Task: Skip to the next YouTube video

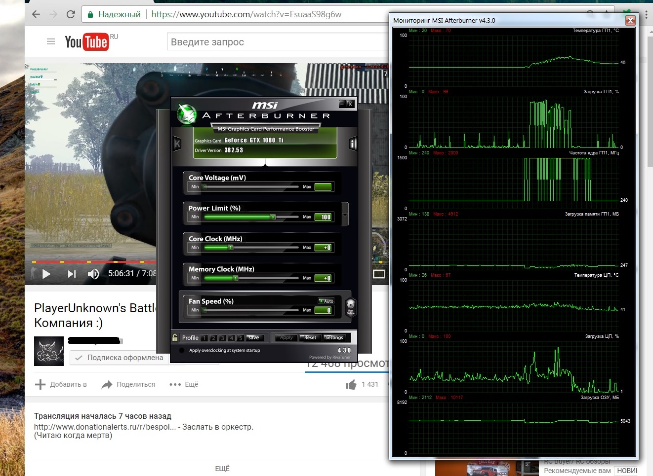Action: 72,274
